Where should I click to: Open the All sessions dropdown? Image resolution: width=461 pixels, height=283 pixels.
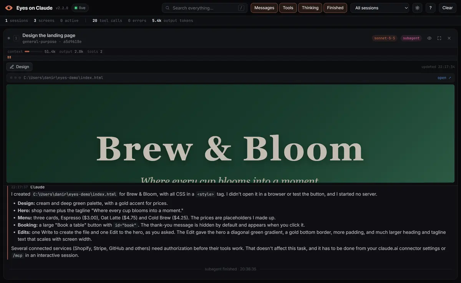click(380, 8)
